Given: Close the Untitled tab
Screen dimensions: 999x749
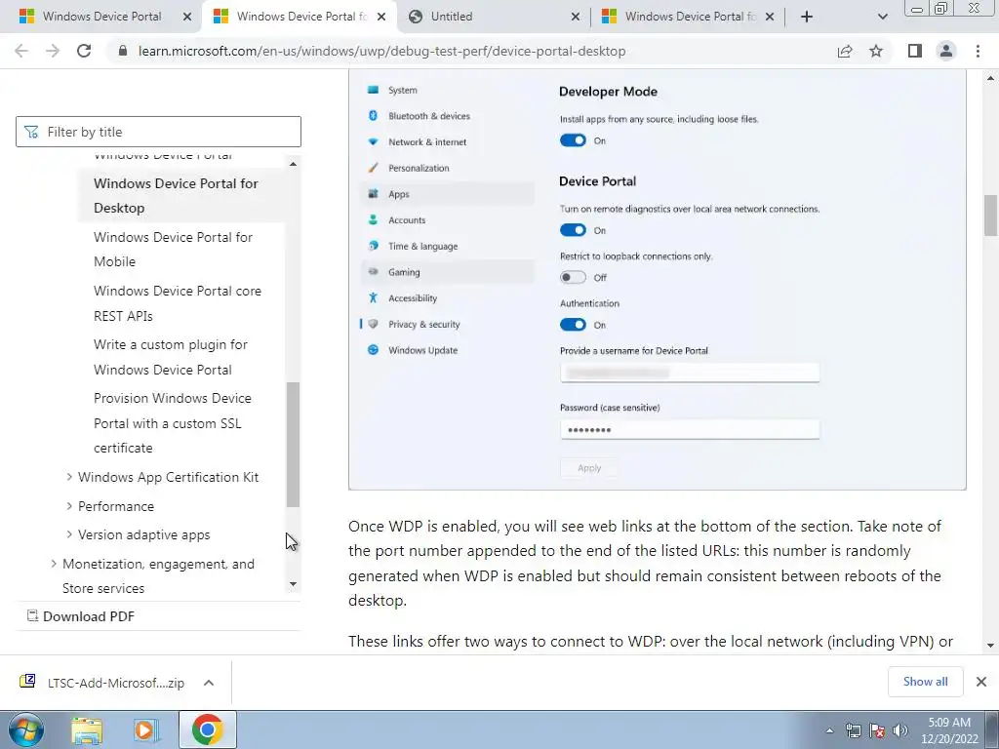Looking at the screenshot, I should [576, 17].
